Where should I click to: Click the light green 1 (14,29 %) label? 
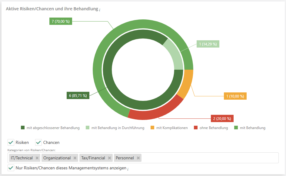pos(208,44)
